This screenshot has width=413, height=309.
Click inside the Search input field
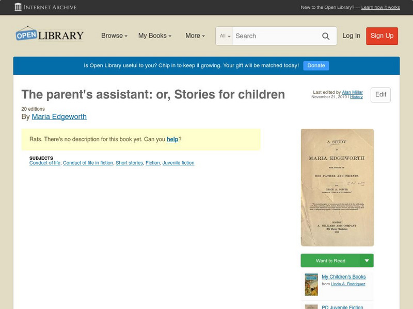(274, 36)
